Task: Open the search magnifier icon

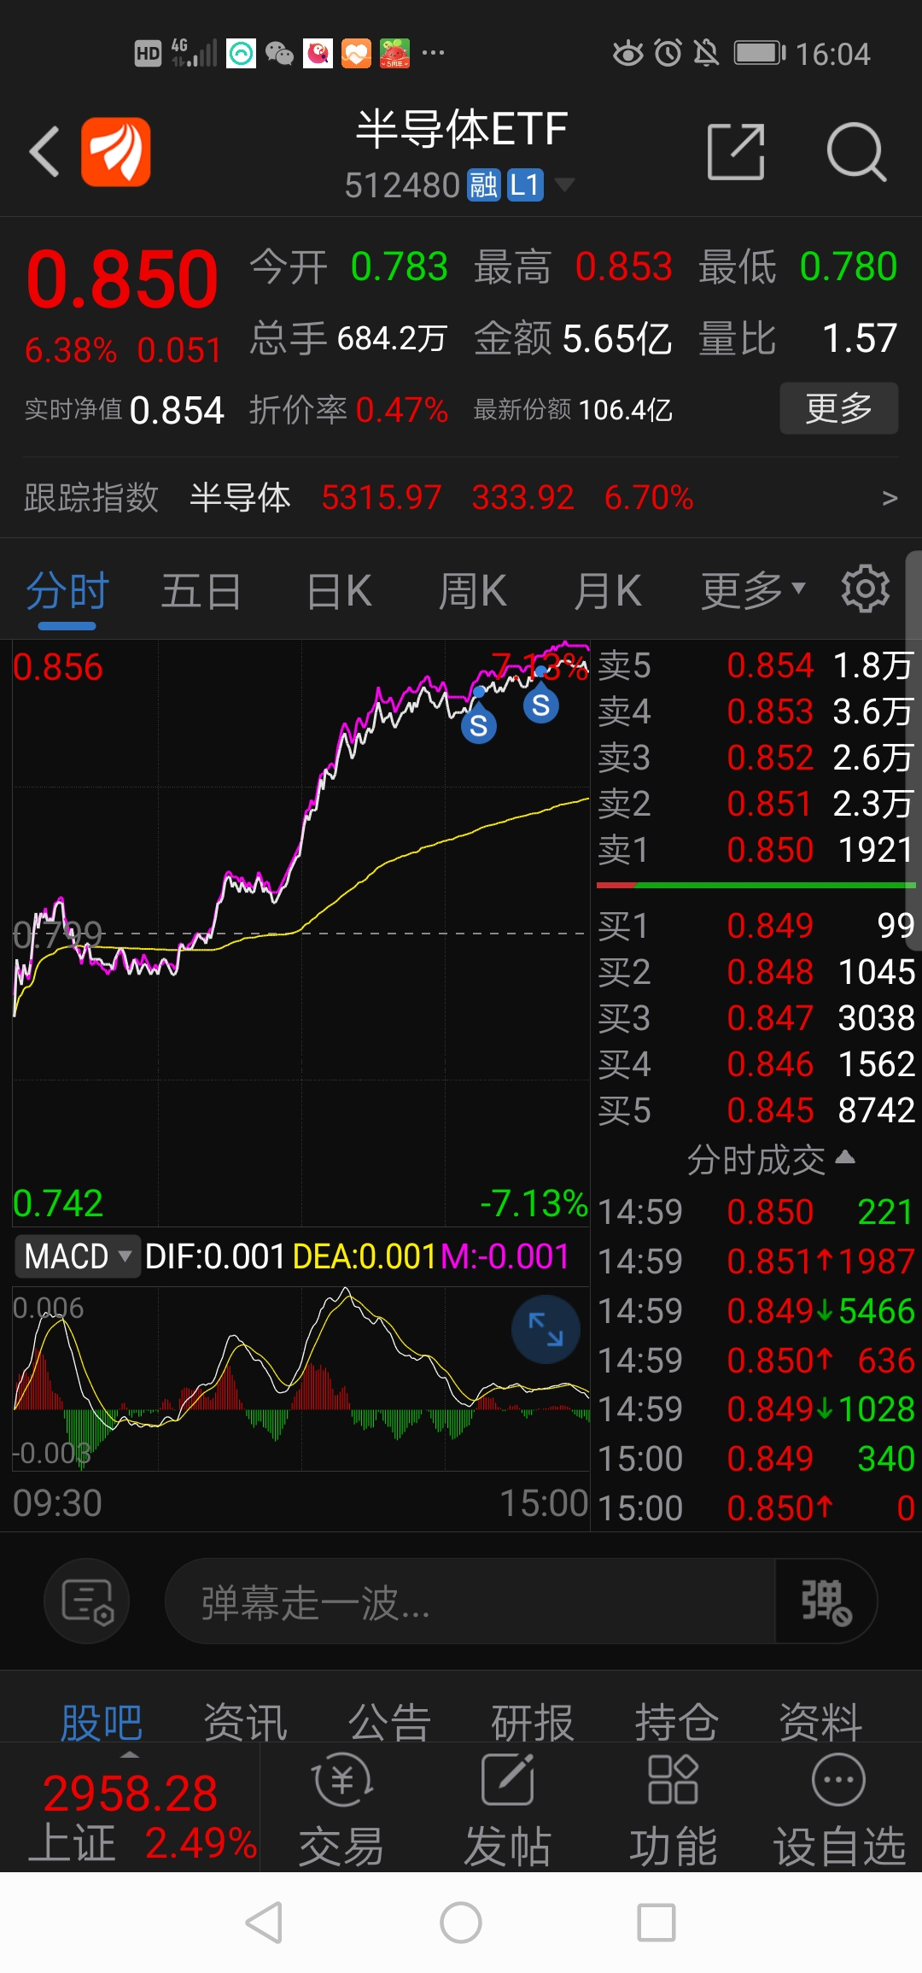Action: [x=856, y=152]
